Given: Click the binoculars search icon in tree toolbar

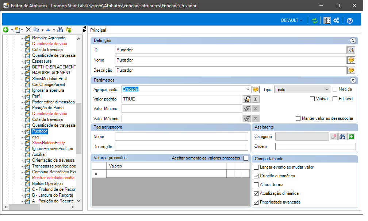Looking at the screenshot, I should tap(60, 30).
